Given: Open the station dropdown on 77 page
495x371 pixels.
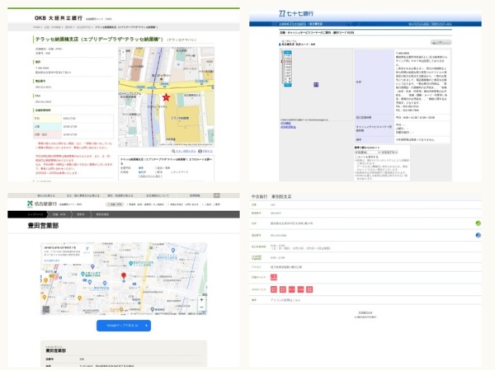Looking at the screenshot, I should [x=389, y=153].
